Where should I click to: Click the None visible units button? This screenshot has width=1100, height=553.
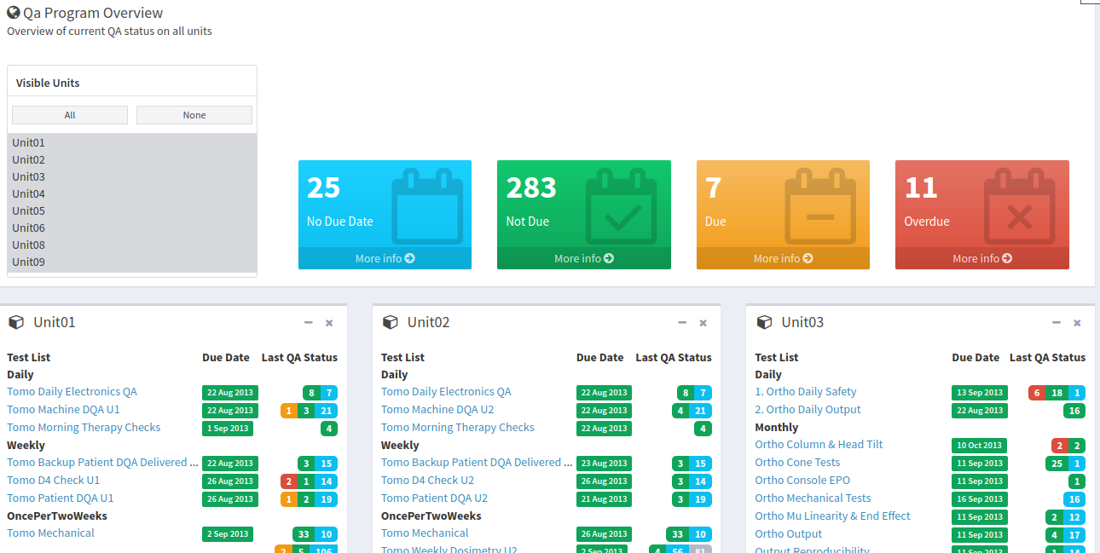pos(194,115)
